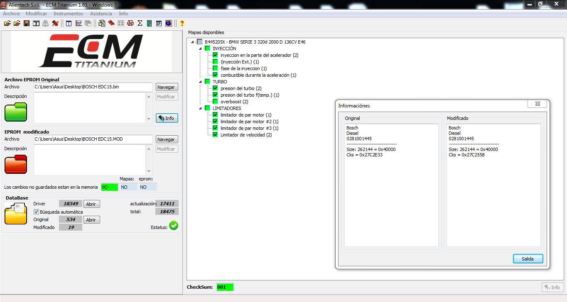Click the hand-on-document toolbar icon

[102, 23]
